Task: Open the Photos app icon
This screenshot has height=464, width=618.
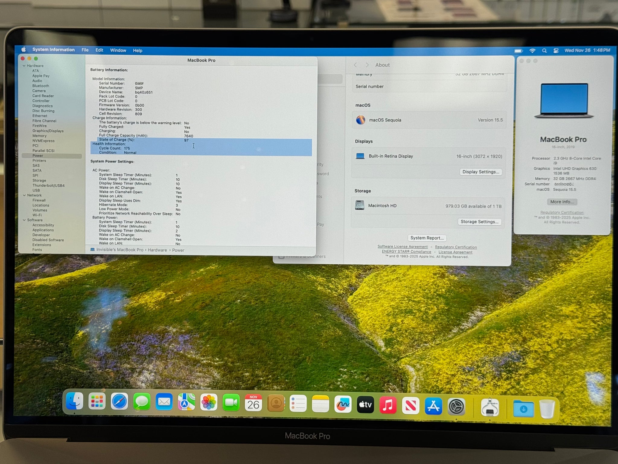Action: pyautogui.click(x=209, y=403)
